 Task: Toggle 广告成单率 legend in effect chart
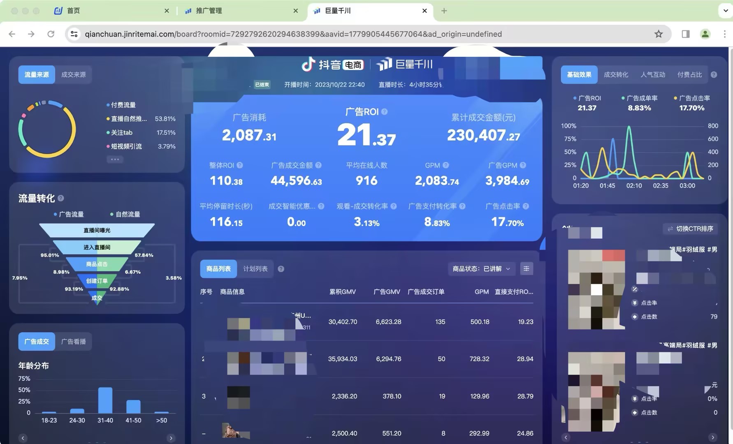(639, 98)
